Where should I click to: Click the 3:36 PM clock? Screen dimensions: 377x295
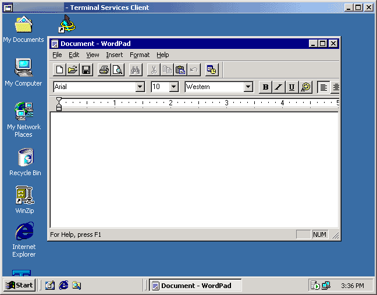click(x=353, y=286)
